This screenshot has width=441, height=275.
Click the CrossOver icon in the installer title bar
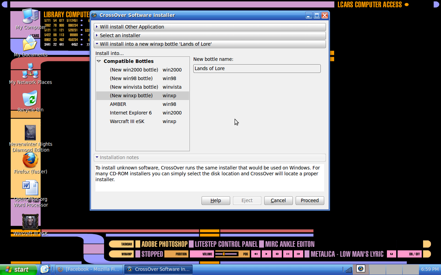click(x=94, y=15)
